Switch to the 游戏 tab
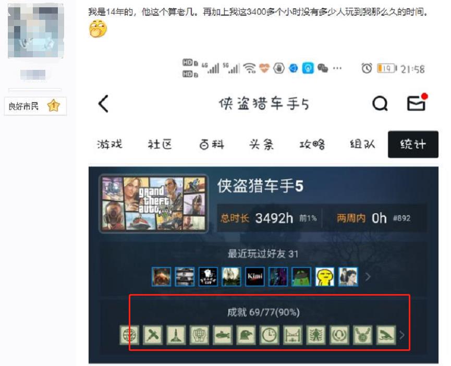This screenshot has width=451, height=366. click(109, 144)
